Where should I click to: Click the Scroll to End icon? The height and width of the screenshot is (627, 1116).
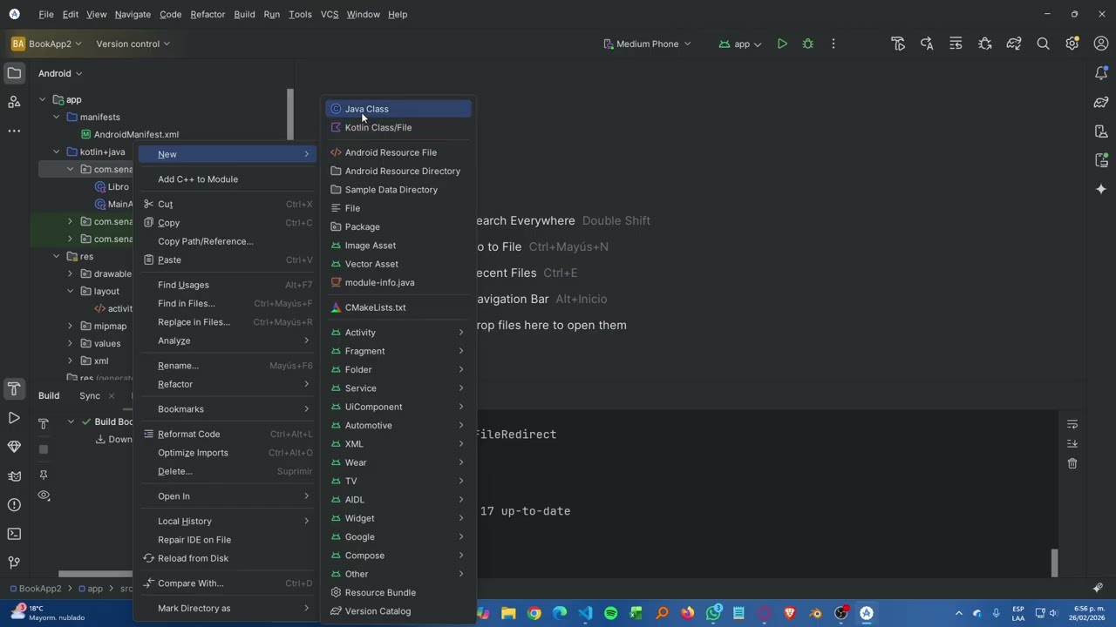[x=1072, y=443]
